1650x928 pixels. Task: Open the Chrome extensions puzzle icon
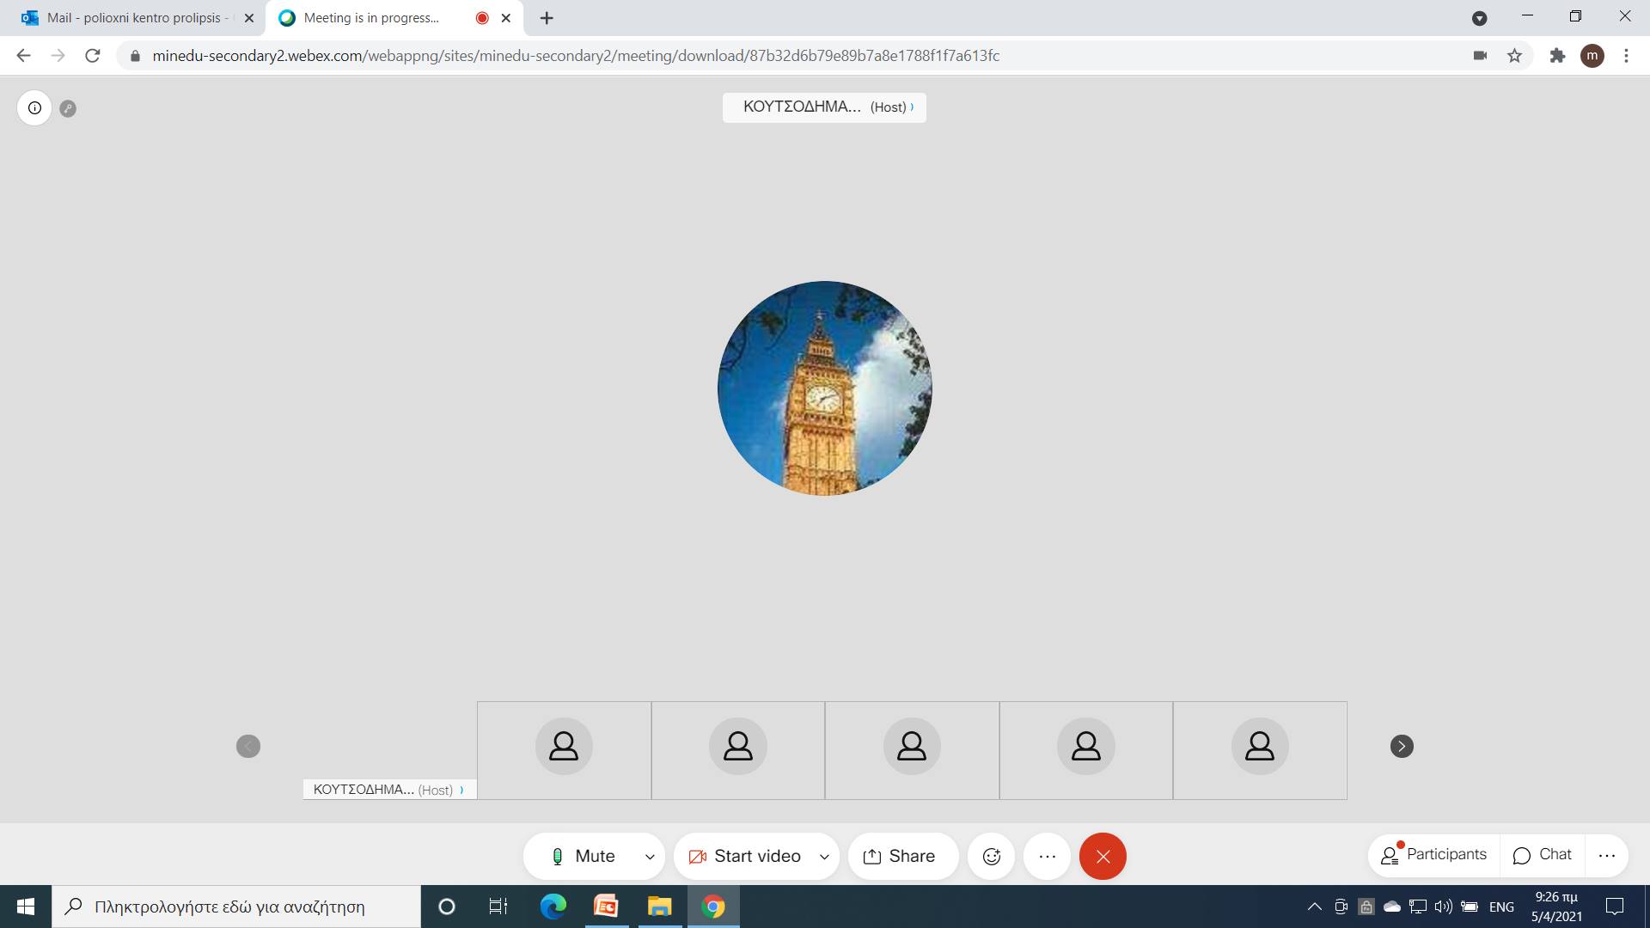pos(1557,56)
